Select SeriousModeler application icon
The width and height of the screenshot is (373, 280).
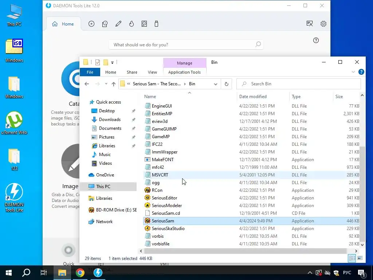[x=148, y=205]
